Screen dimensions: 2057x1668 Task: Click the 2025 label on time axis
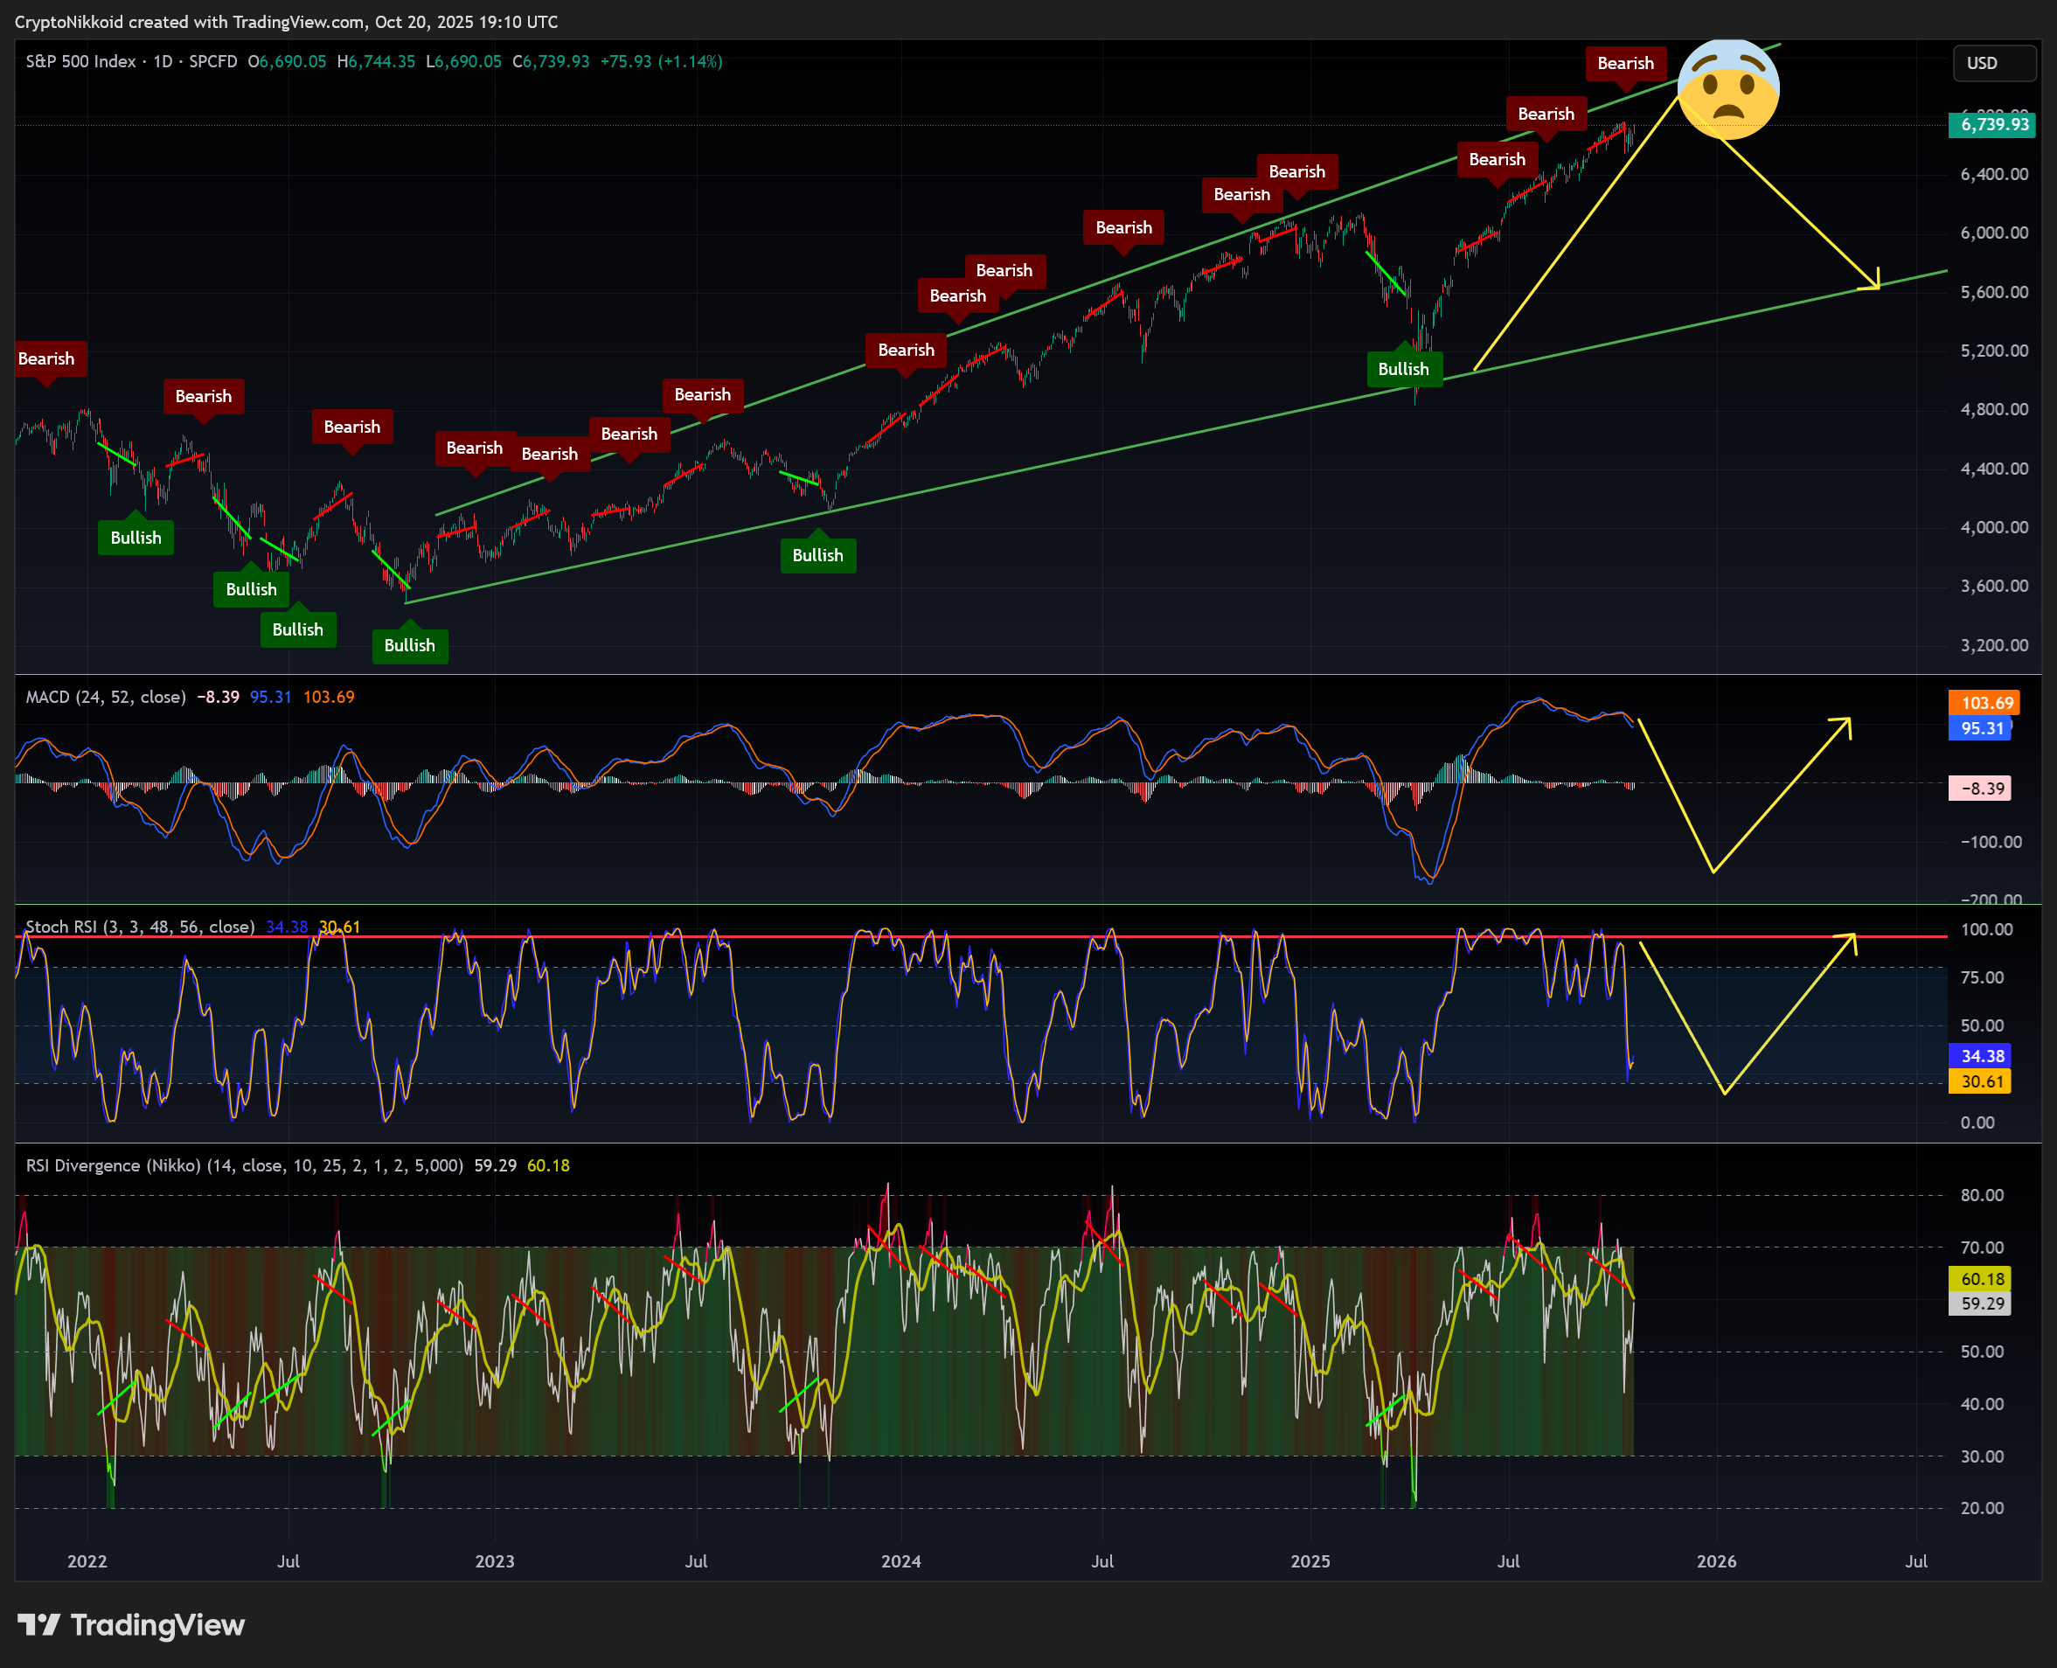pyautogui.click(x=1310, y=1560)
